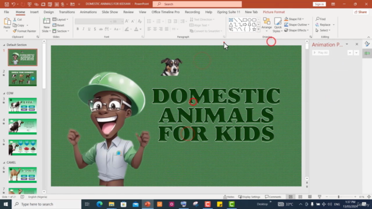Align text to the left

coord(149,29)
